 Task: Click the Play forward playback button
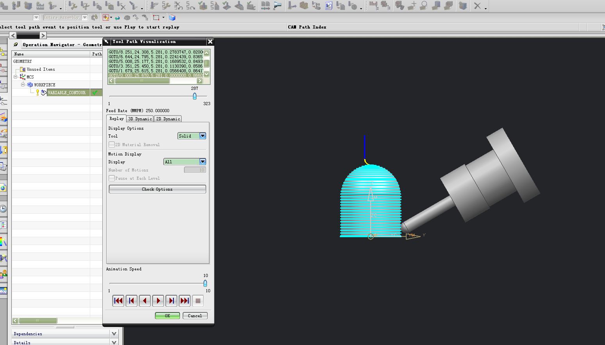[158, 300]
